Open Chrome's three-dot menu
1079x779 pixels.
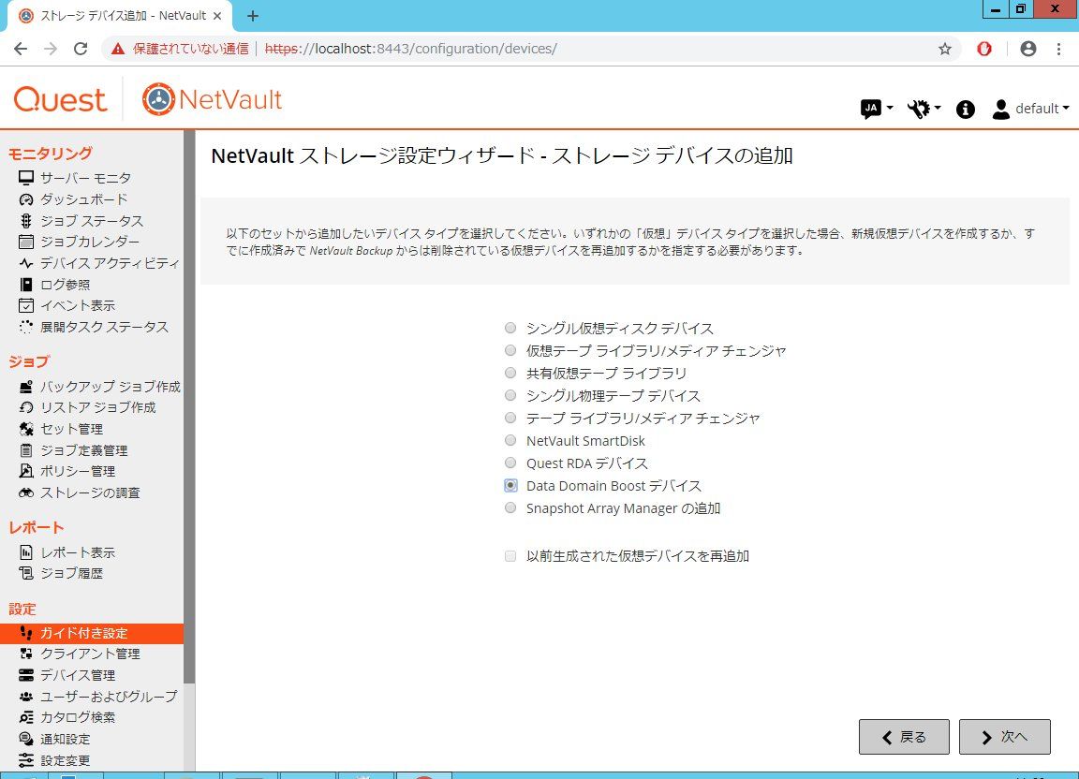[1058, 48]
